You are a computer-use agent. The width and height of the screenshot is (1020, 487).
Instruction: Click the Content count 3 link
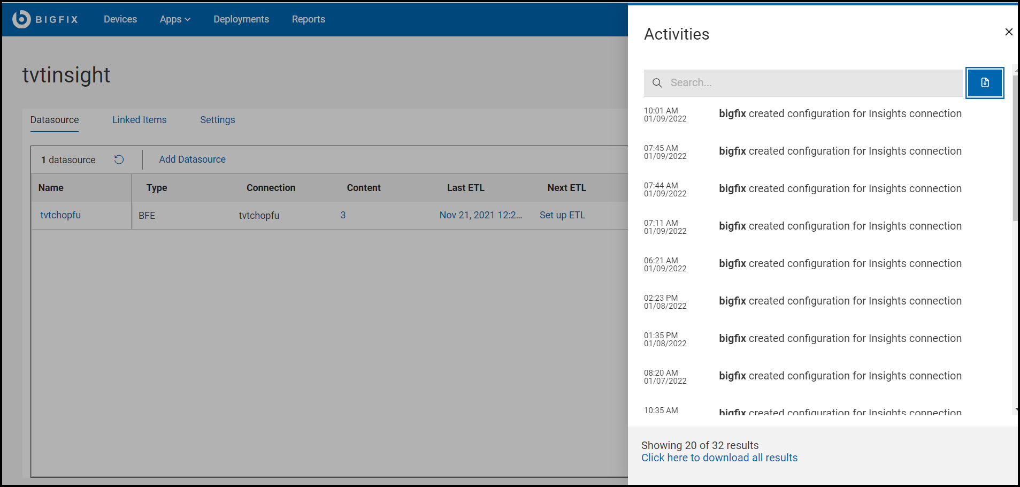click(343, 215)
